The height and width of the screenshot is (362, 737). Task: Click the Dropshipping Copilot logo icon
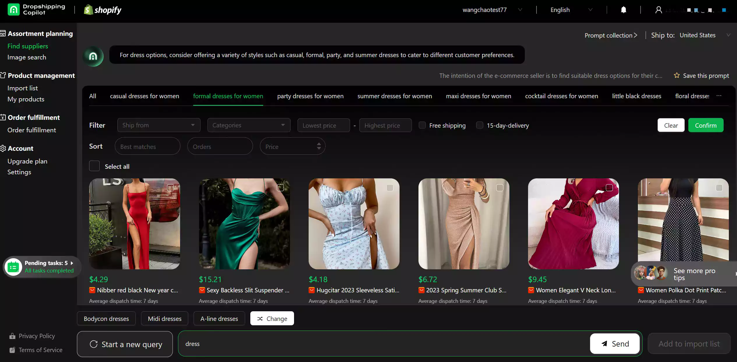tap(13, 10)
